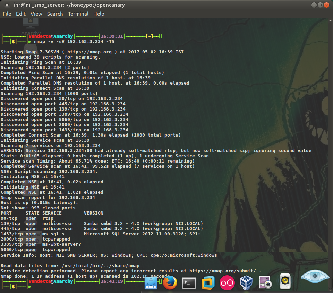Launch VMware from the dock
The height and width of the screenshot is (296, 333).
[x=208, y=282]
